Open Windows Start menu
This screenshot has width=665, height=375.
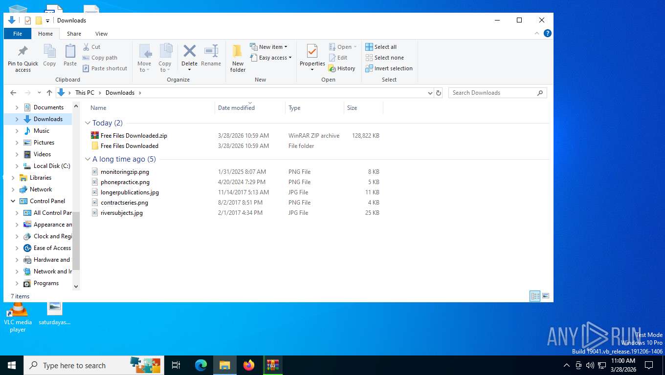11,365
